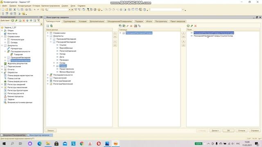Image resolution: width=262 pixels, height=147 pixels.
Task: Click the first icon above the Таблицы list
Action: click(x=120, y=26)
